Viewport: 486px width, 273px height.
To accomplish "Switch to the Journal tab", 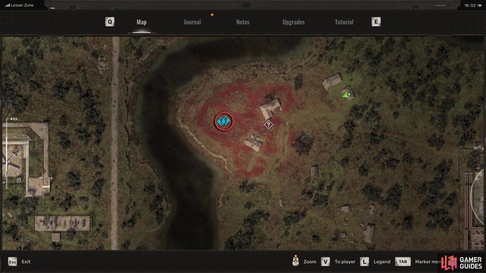I will (x=192, y=22).
